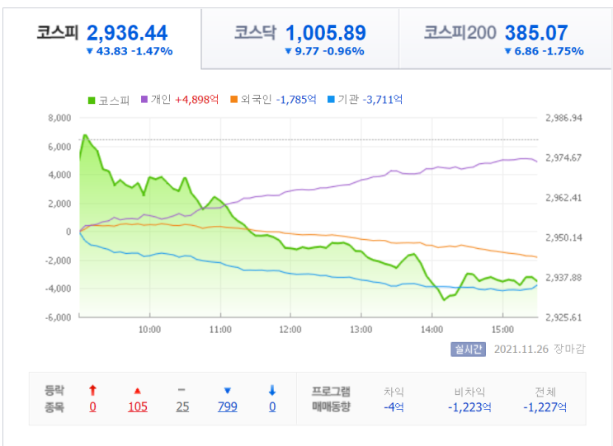Click the 2021.11.26 장마감 date text
The height and width of the screenshot is (446, 613).
coord(540,349)
